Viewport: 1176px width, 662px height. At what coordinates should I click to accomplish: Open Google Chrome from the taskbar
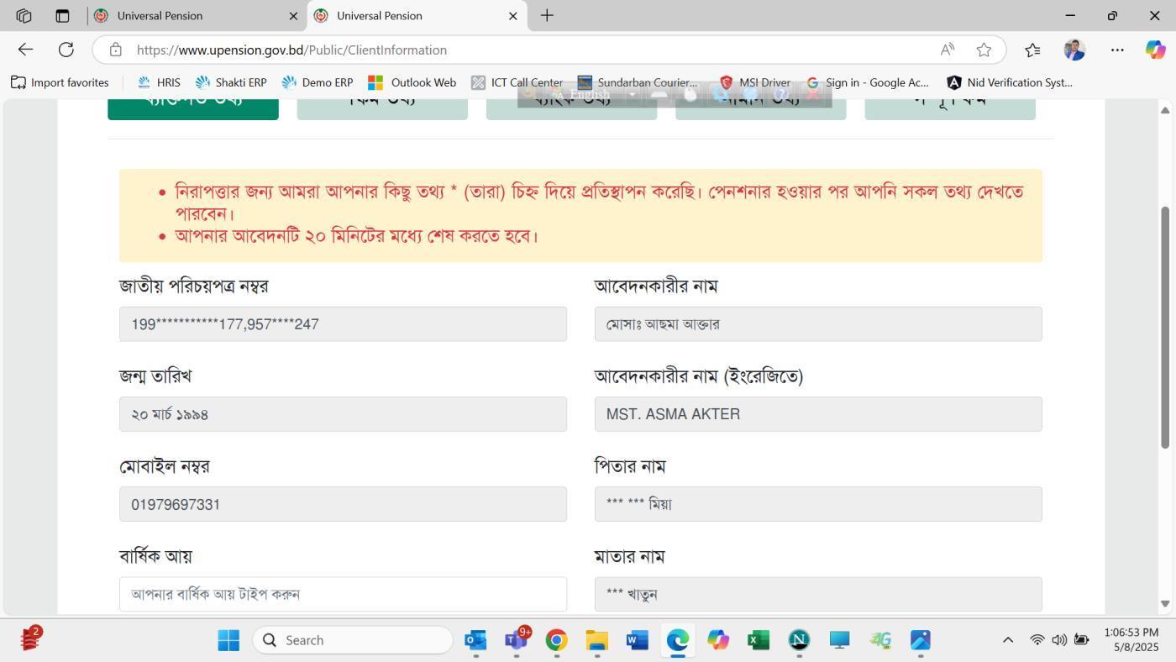pos(556,640)
